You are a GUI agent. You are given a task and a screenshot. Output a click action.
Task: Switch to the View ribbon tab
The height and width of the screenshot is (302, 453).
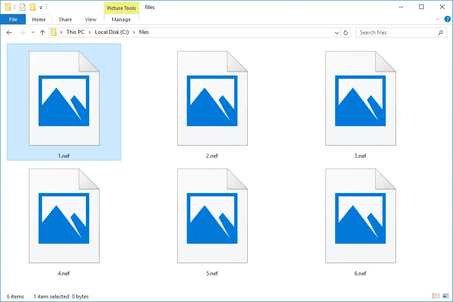pos(90,19)
